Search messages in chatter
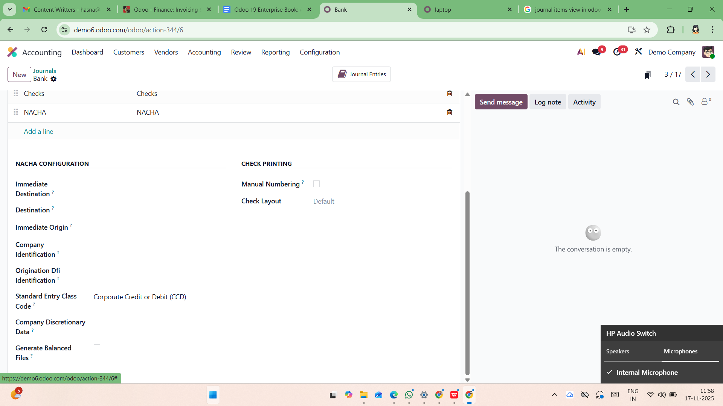The image size is (723, 406). coord(676,102)
